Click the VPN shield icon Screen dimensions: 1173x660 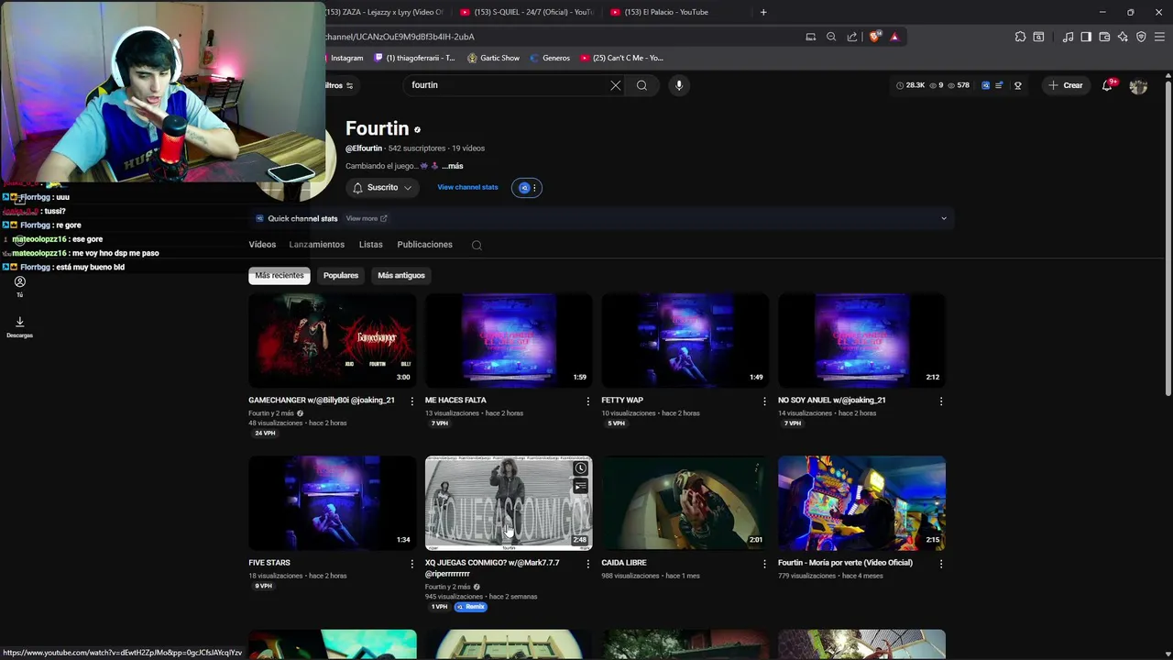1141,37
